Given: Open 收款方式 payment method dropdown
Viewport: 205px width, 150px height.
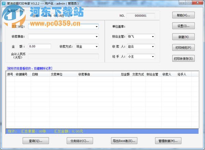Looking at the screenshot, I should coord(96,47).
